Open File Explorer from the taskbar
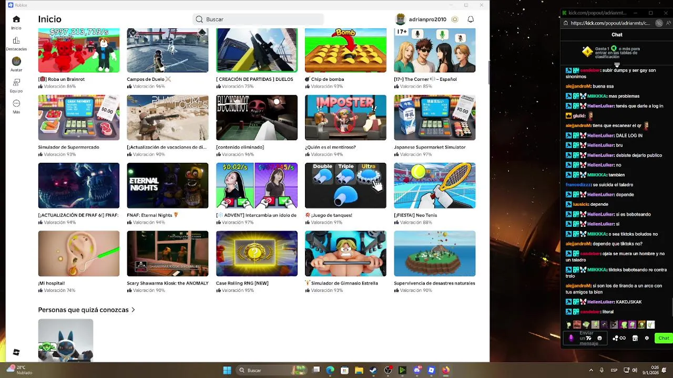 pyautogui.click(x=359, y=370)
